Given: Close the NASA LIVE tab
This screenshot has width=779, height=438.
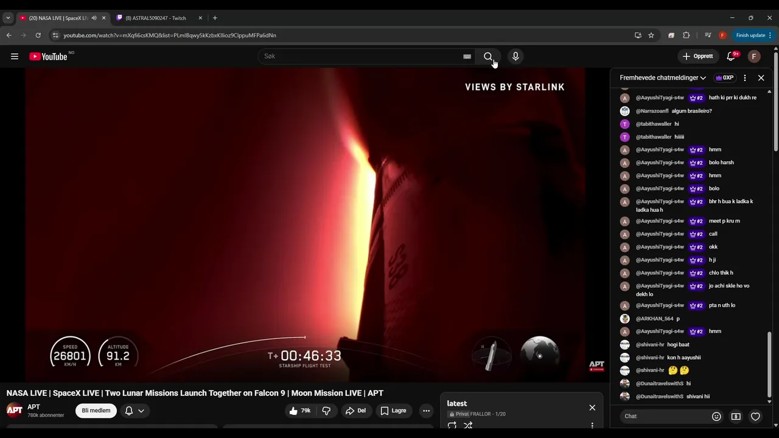Looking at the screenshot, I should 103,18.
